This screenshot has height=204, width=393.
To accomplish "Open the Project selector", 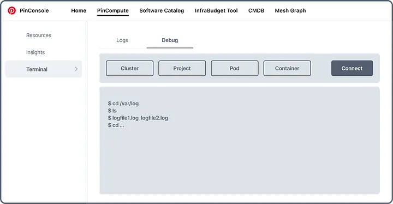I will coord(182,68).
